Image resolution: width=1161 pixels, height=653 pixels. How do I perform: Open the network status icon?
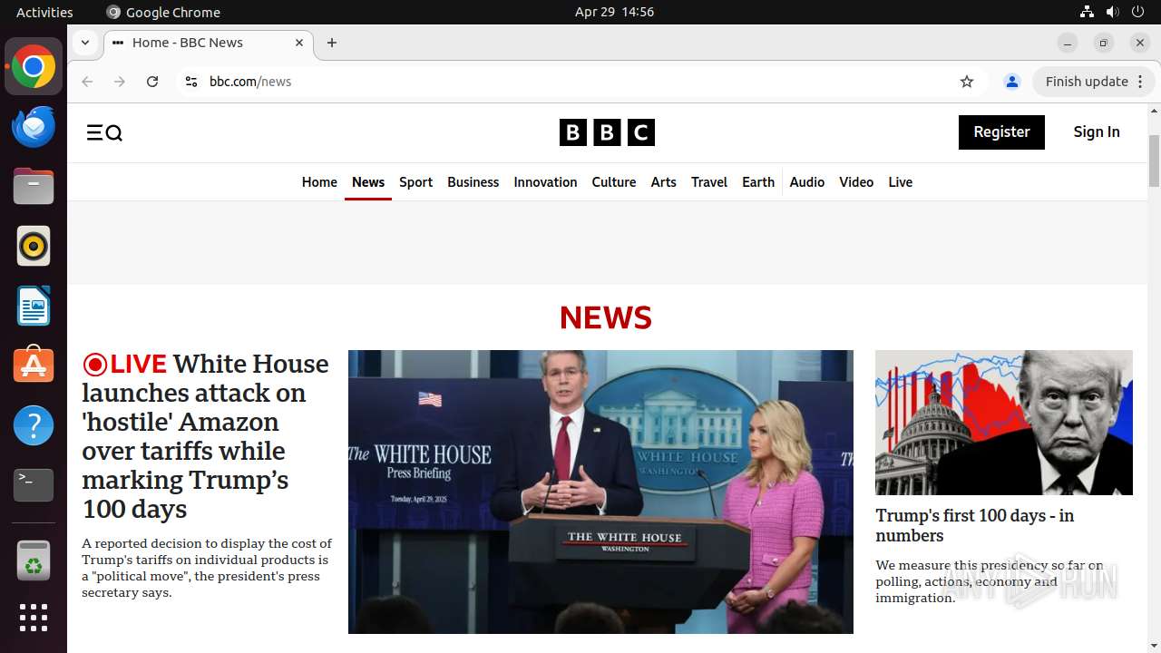(x=1087, y=12)
